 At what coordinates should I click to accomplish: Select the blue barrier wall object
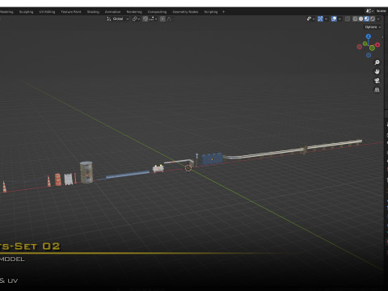tap(212, 158)
